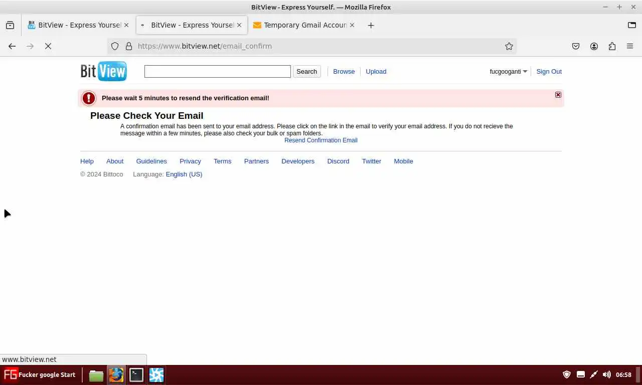Close the Temporary Gmail Account tab

[352, 25]
